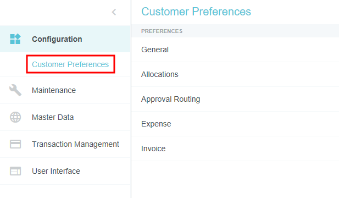Click the PREFERENCES section header
339x198 pixels.
pyautogui.click(x=162, y=31)
